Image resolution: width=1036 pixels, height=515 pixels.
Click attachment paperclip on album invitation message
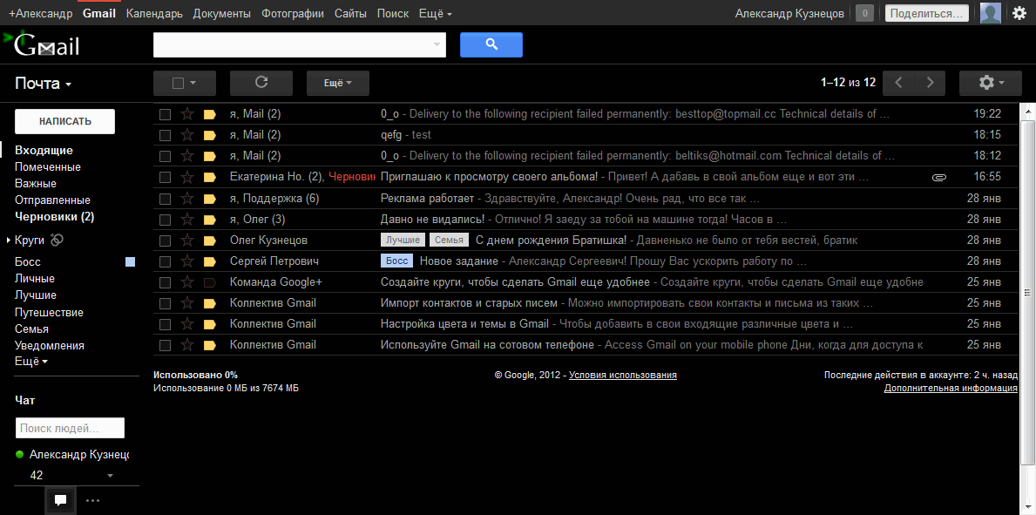tap(939, 177)
